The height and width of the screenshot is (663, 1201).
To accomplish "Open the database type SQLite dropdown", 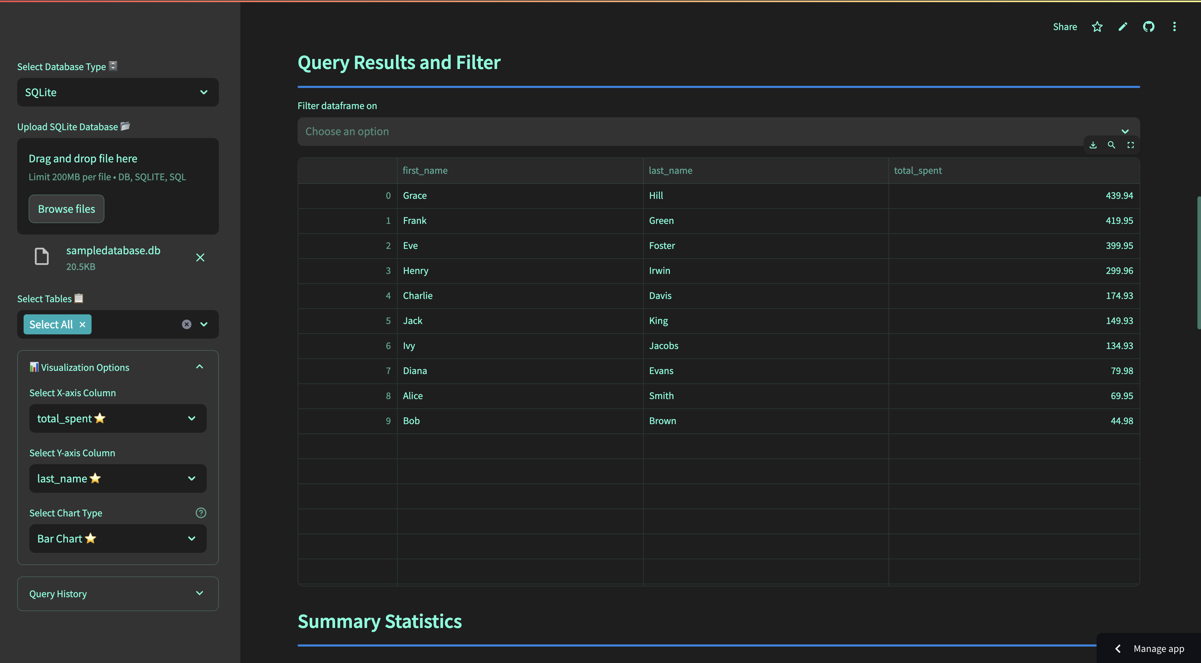I will [117, 92].
